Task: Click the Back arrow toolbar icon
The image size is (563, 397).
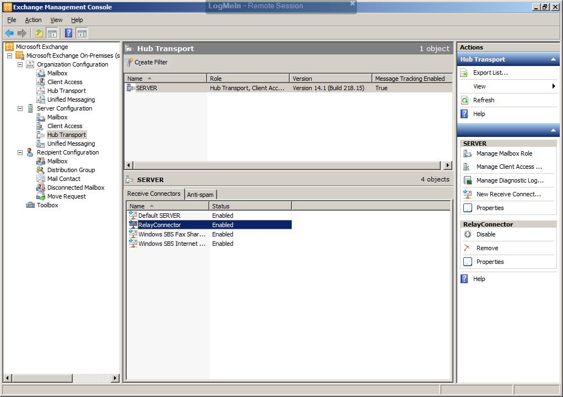Action: tap(9, 34)
